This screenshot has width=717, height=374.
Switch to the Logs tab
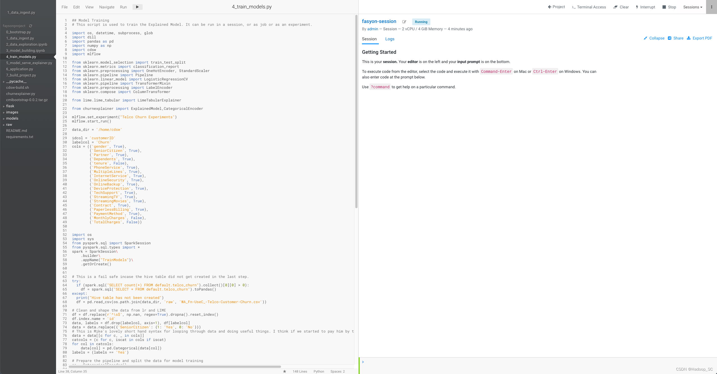pyautogui.click(x=390, y=39)
